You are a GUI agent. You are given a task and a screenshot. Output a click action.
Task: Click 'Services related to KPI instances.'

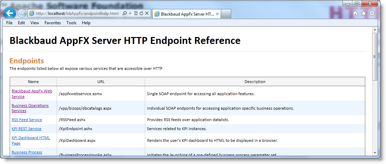click(x=177, y=129)
